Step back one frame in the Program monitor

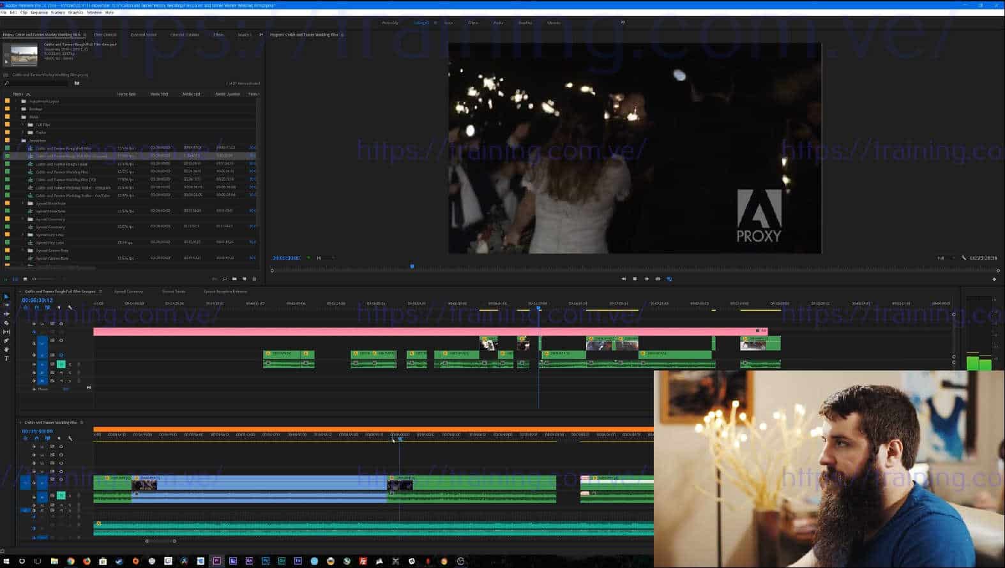point(624,279)
